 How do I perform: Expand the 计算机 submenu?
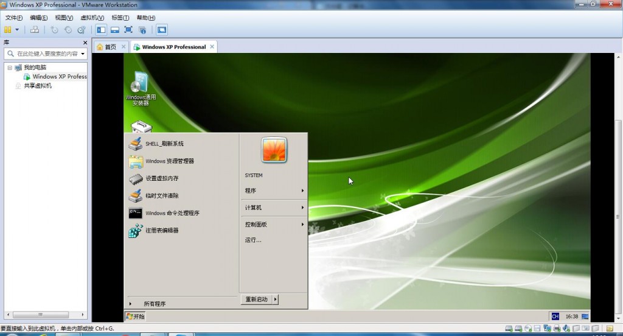point(274,208)
